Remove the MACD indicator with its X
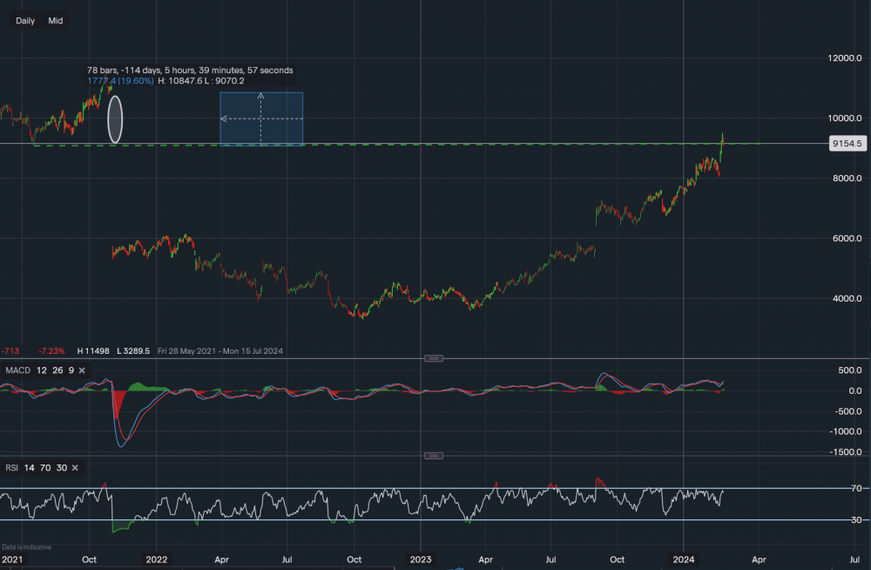The image size is (871, 570). click(82, 370)
